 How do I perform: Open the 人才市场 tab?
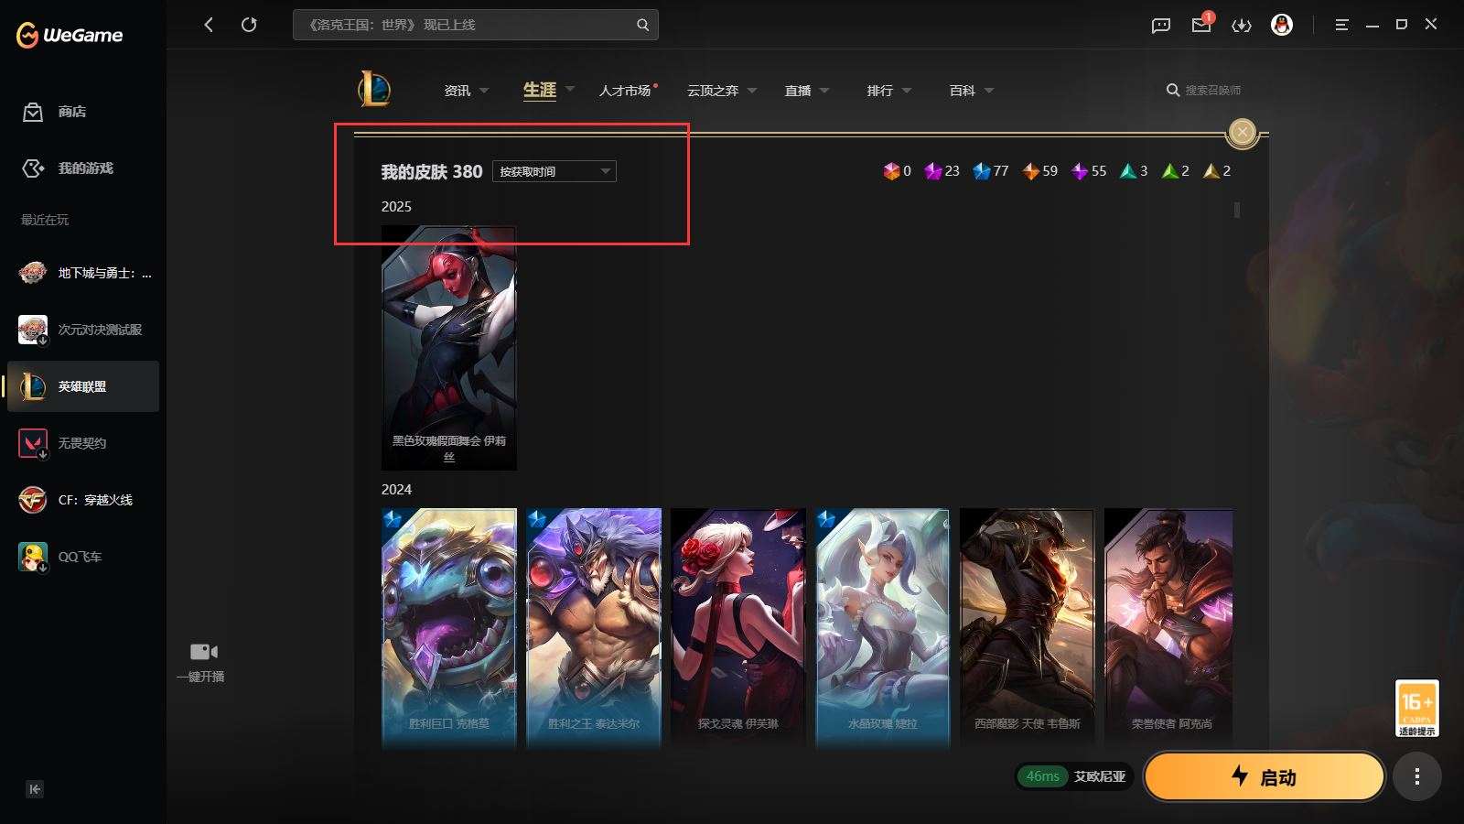click(x=625, y=91)
